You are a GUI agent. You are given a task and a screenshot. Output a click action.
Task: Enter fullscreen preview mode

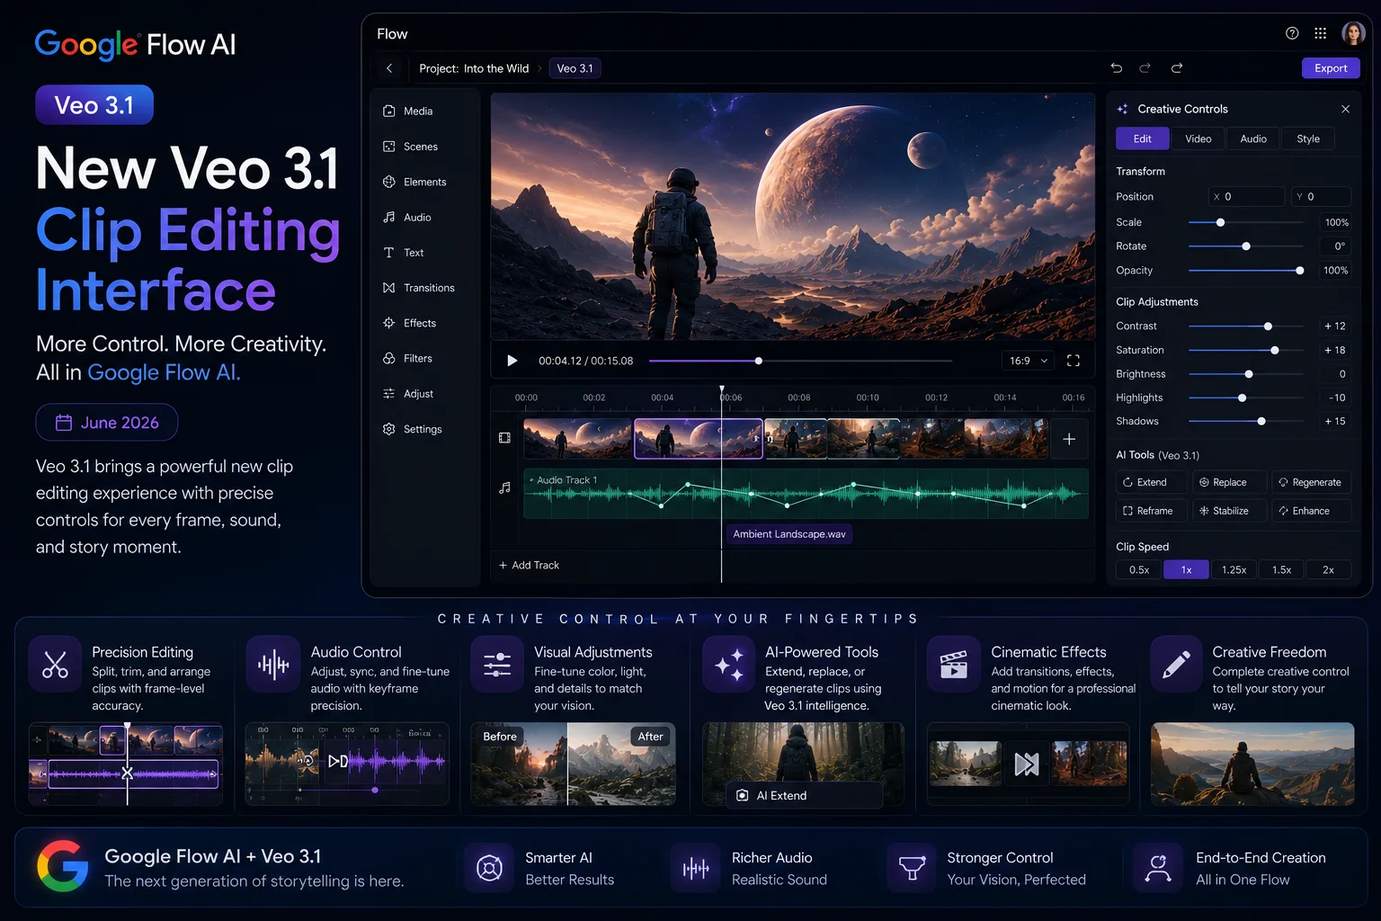[x=1074, y=361]
